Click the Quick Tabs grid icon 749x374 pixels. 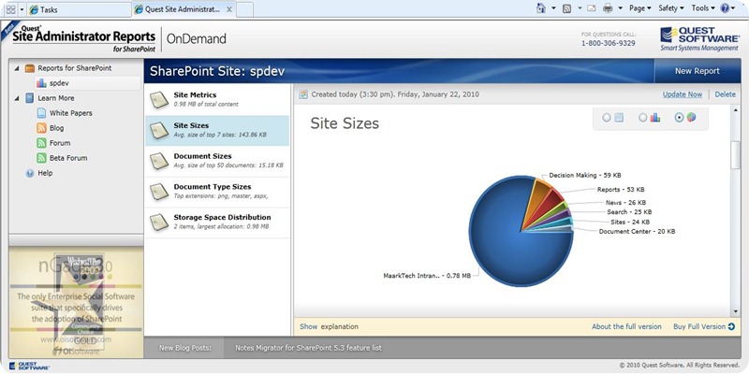point(10,9)
